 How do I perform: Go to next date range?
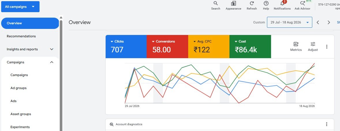[x=329, y=22]
